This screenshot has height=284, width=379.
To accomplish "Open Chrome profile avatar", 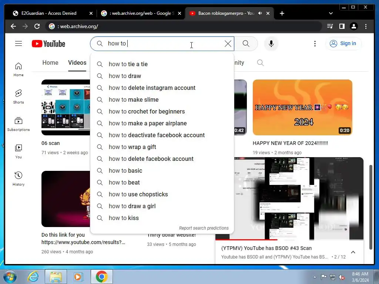I will [x=354, y=26].
